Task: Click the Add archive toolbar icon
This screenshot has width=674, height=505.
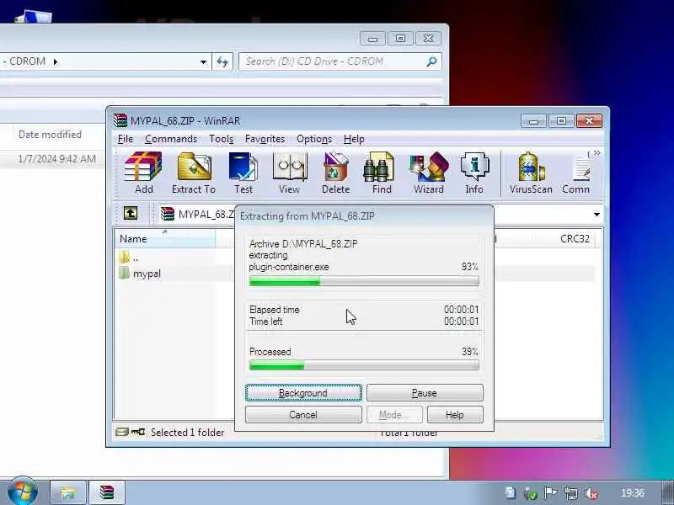Action: coord(143,173)
